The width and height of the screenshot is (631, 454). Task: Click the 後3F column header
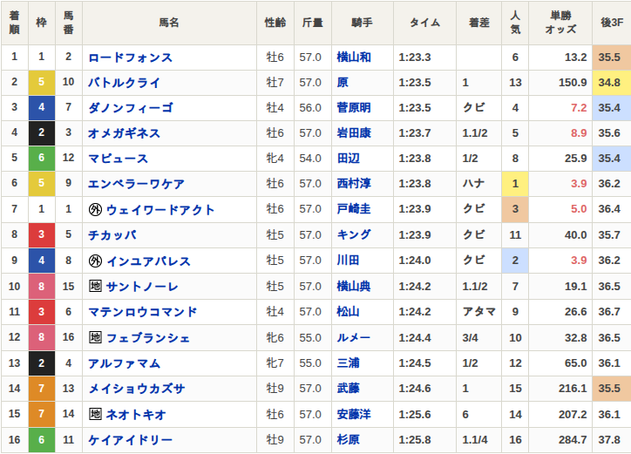(610, 23)
